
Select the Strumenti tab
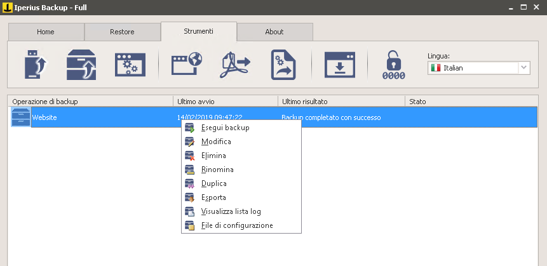tap(198, 31)
